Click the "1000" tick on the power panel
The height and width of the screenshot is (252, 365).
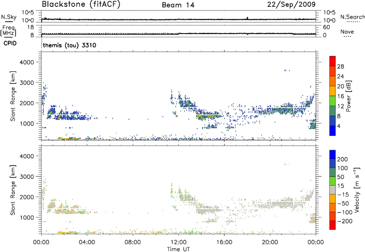tap(27, 123)
